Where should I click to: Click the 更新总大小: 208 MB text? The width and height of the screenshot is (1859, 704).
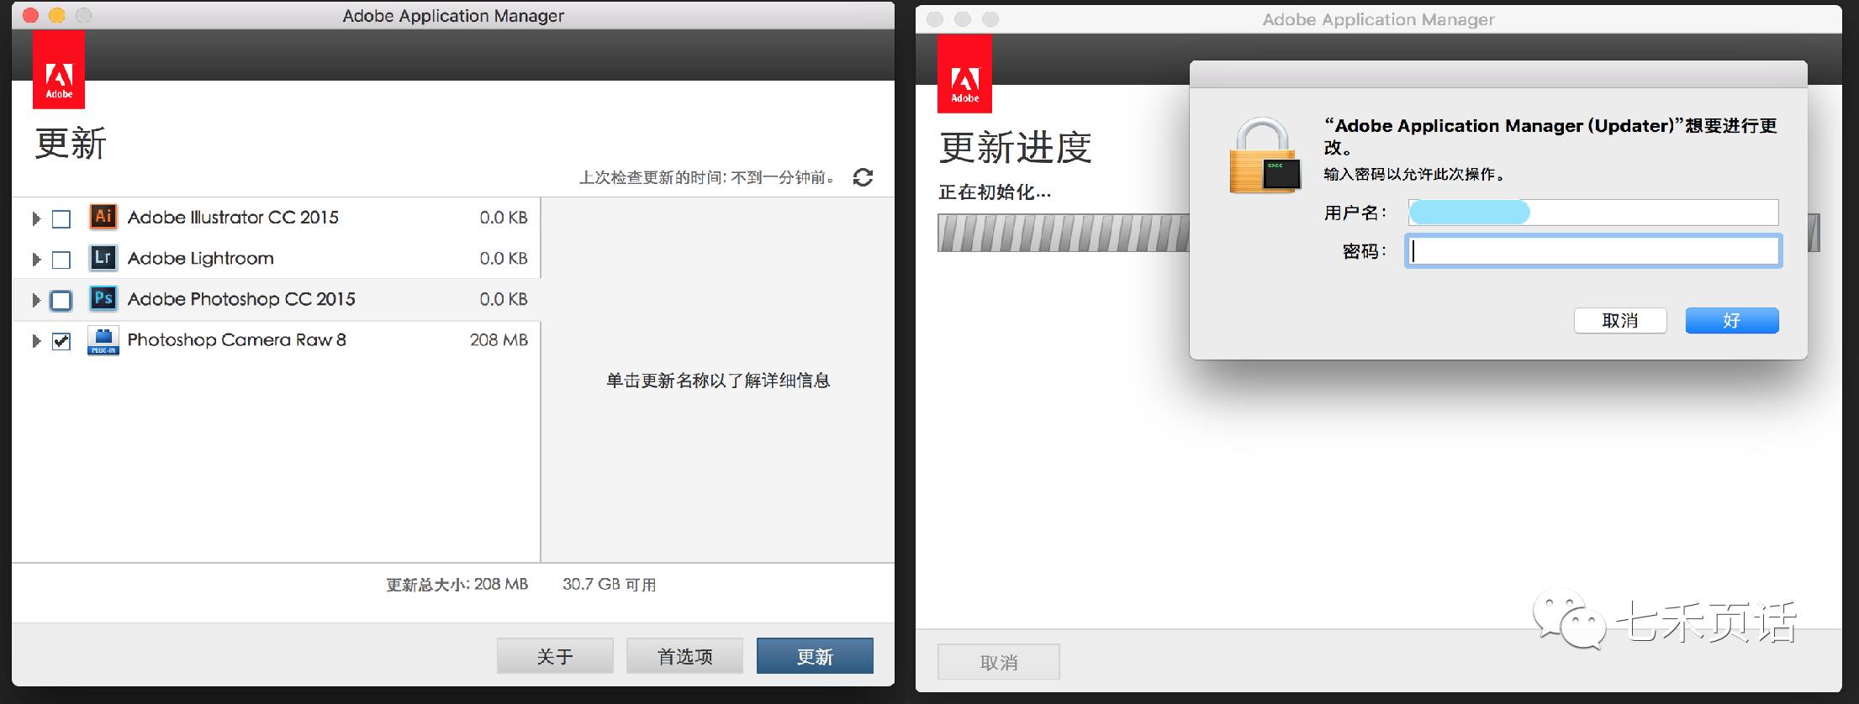click(457, 585)
